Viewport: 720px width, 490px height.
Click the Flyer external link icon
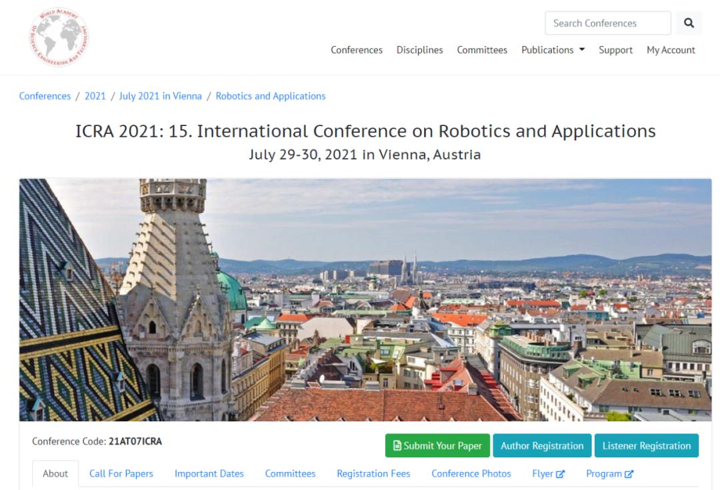click(x=560, y=474)
